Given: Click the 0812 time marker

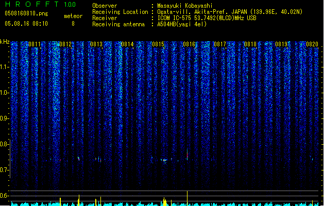Looking at the screenshot, I should pos(65,44).
